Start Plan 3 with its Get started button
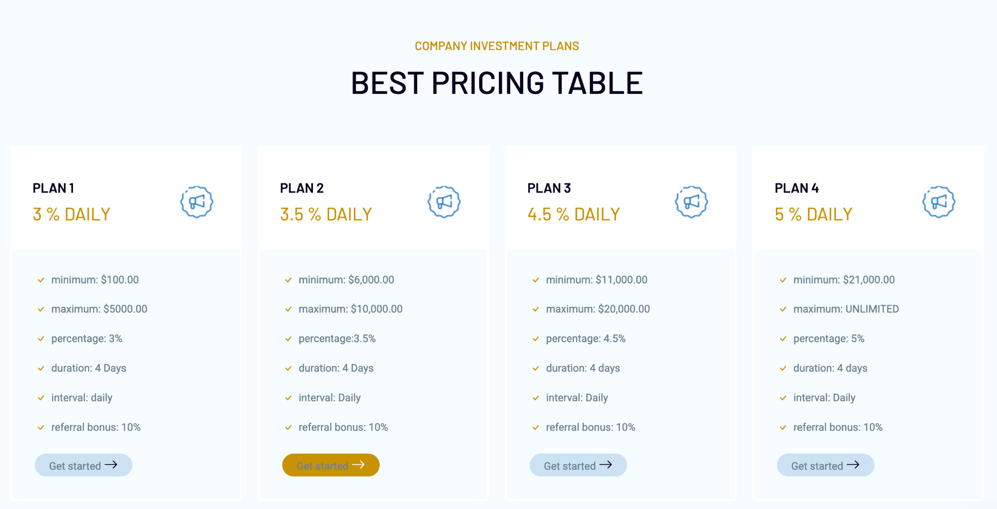The height and width of the screenshot is (509, 997). click(x=578, y=465)
